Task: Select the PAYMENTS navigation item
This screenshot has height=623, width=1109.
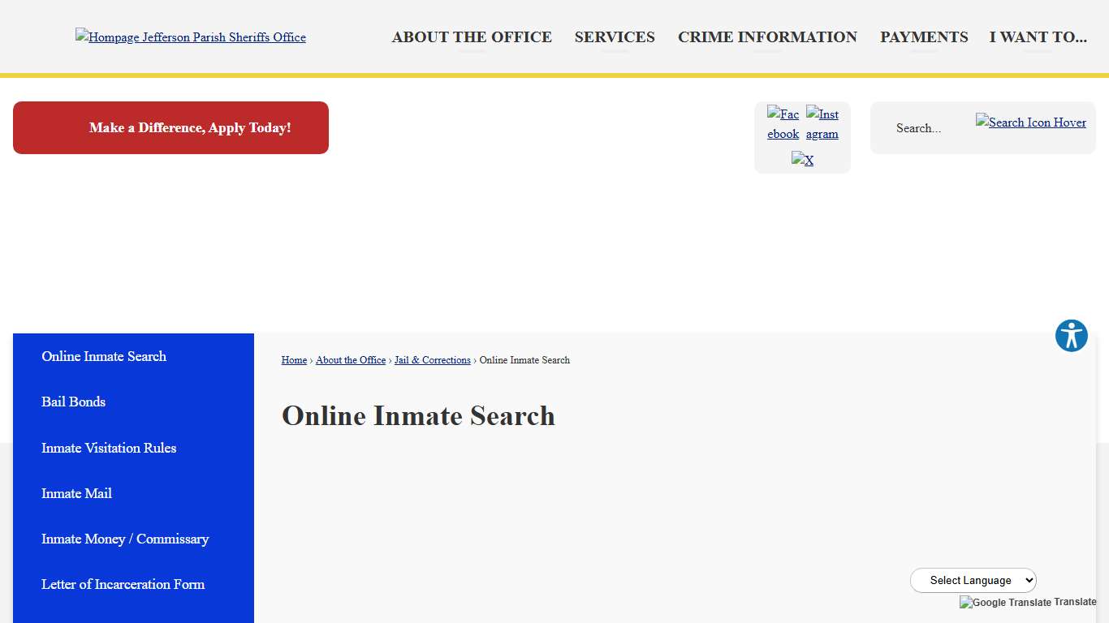Action: pos(924,37)
